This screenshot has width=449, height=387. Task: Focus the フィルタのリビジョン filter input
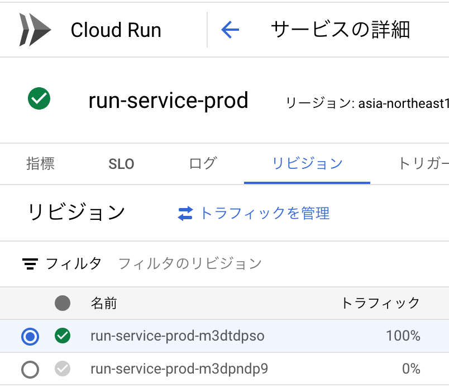pyautogui.click(x=190, y=264)
